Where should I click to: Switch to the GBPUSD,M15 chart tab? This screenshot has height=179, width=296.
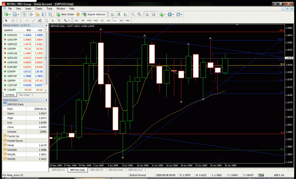(x=135, y=170)
